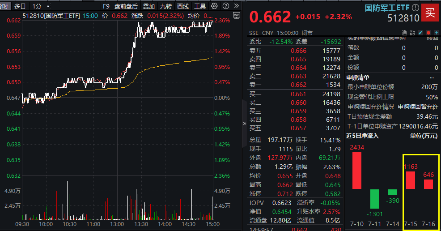
Task: Open info icon beside 国防军工ETF
Action: pyautogui.click(x=416, y=8)
